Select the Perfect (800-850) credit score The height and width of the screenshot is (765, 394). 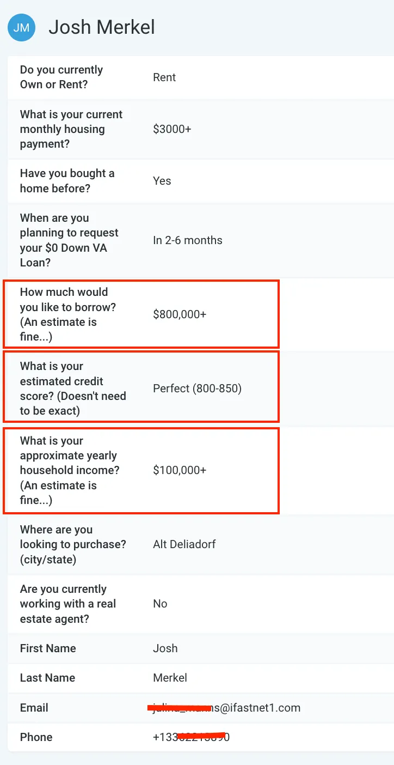(197, 388)
